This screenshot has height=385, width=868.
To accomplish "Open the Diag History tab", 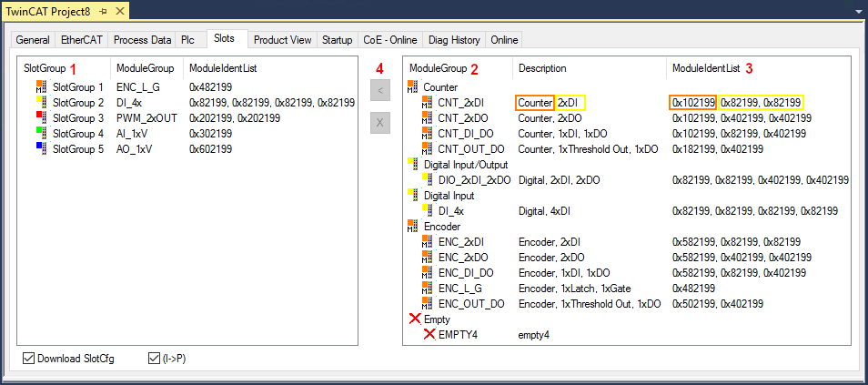I will (452, 40).
